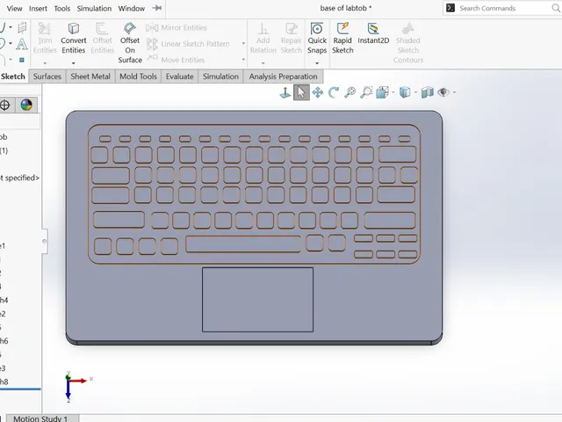562x422 pixels.
Task: Click Zoom to Fit magnifier icon
Action: pyautogui.click(x=349, y=92)
